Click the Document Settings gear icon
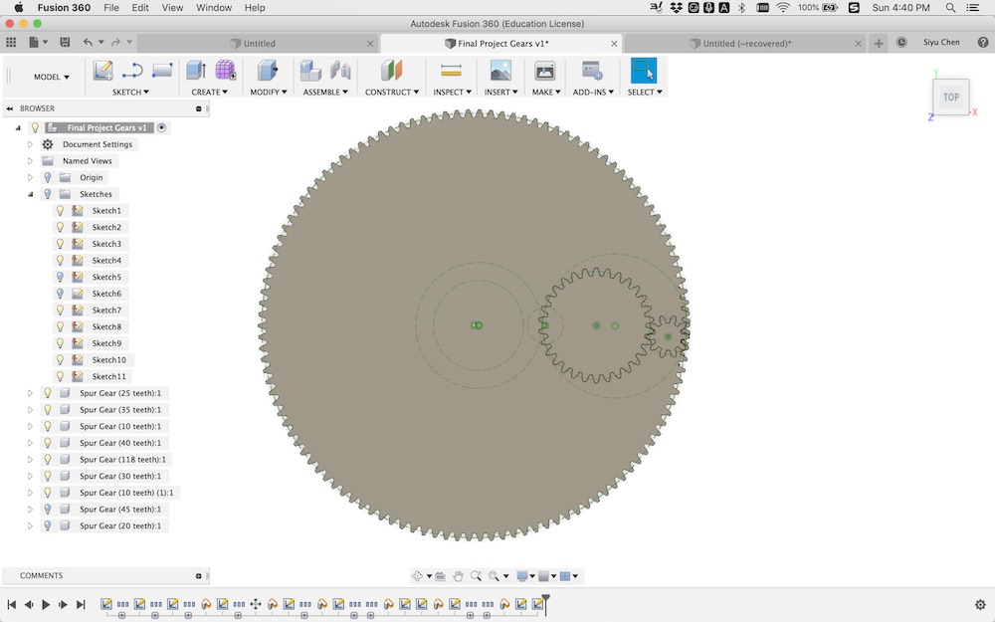 (48, 144)
